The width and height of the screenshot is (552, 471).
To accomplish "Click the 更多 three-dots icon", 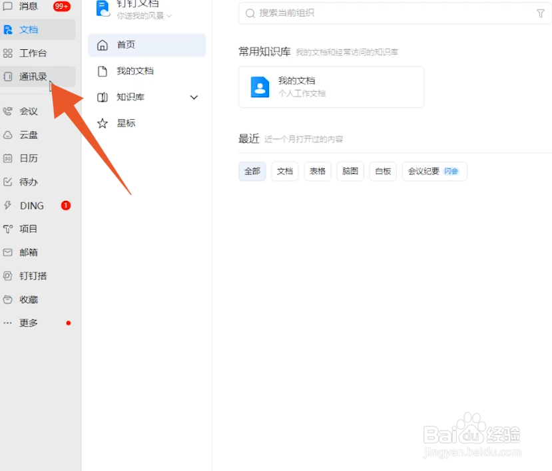I will point(8,323).
